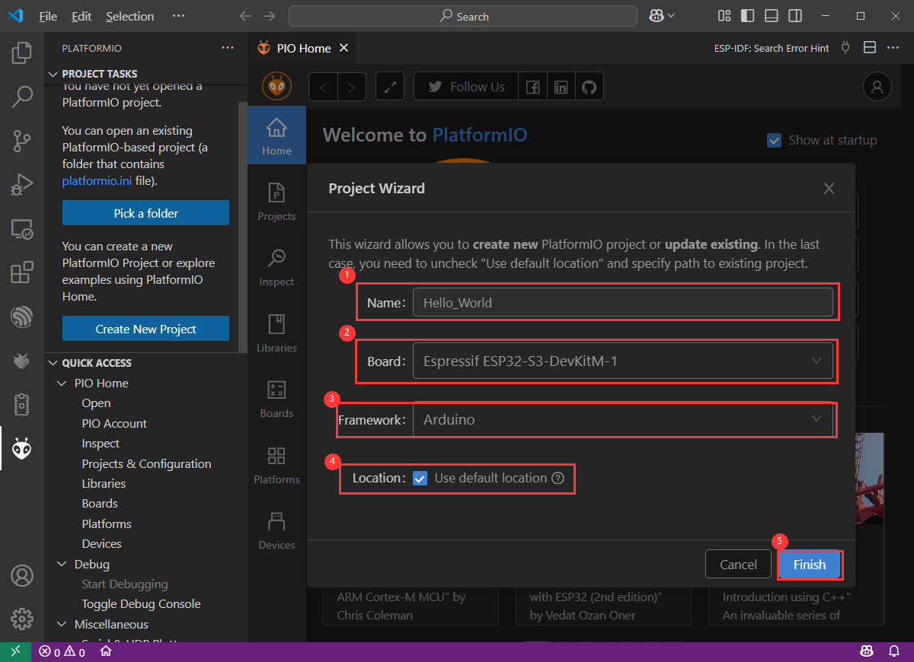Open the Board dropdown

point(623,361)
